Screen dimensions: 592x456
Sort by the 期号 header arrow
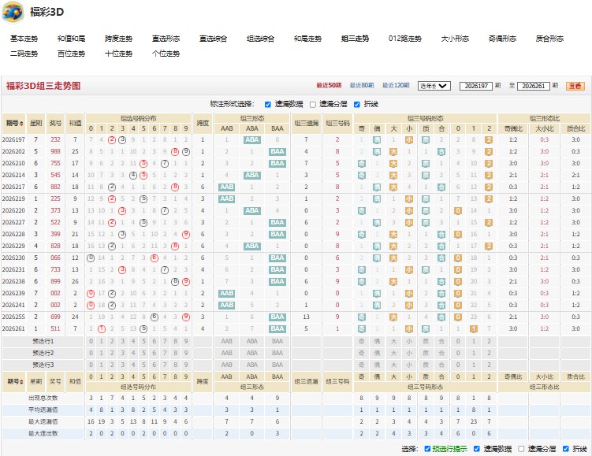coord(21,124)
